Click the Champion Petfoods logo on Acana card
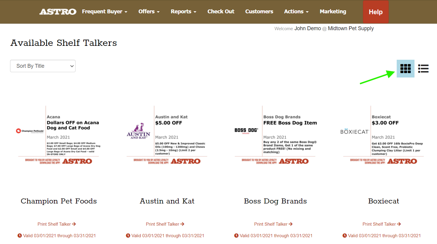Screen dimensions: 437x244 click(30, 131)
